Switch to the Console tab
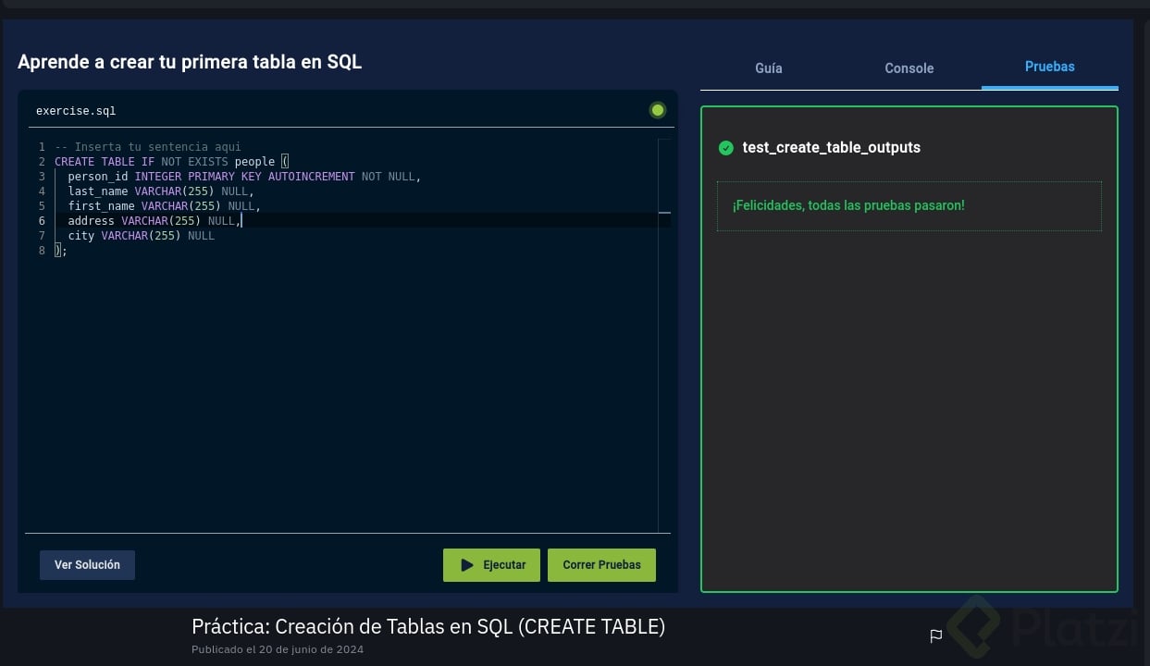The width and height of the screenshot is (1150, 666). [x=909, y=68]
